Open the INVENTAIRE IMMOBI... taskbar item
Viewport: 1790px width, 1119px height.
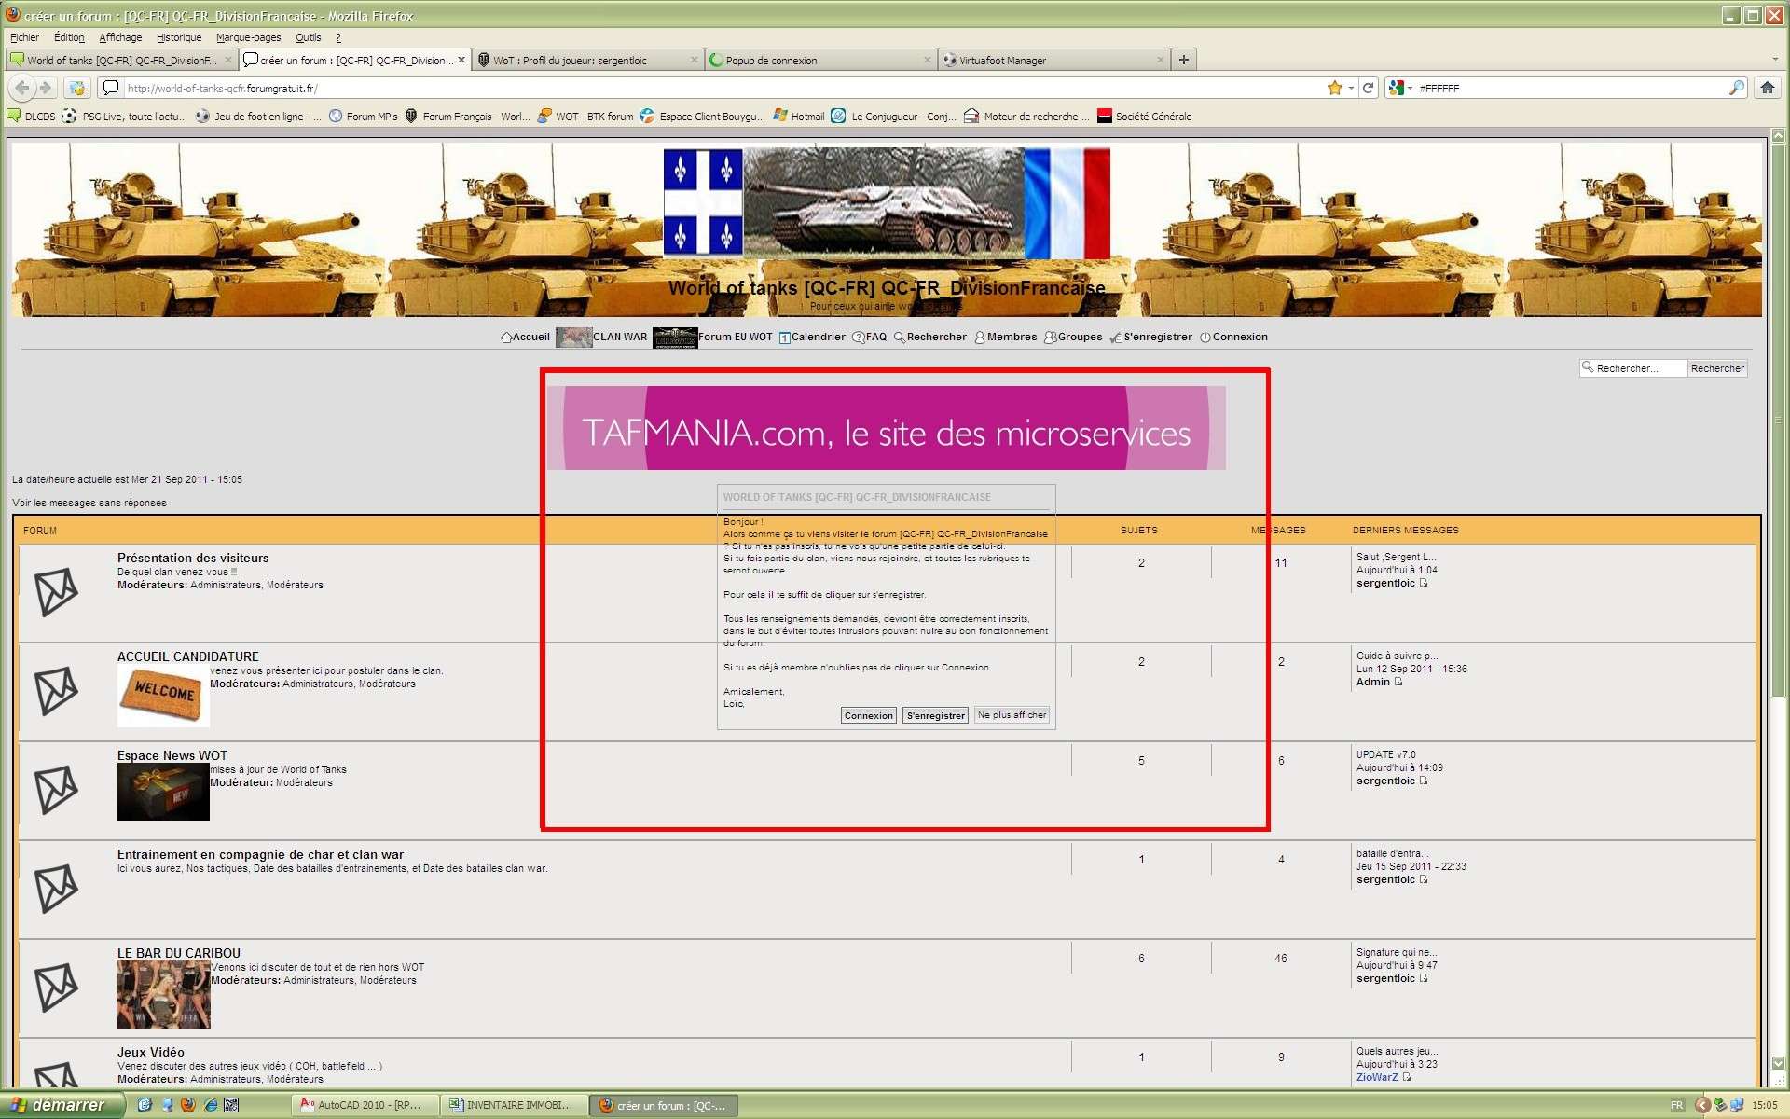pyautogui.click(x=513, y=1105)
